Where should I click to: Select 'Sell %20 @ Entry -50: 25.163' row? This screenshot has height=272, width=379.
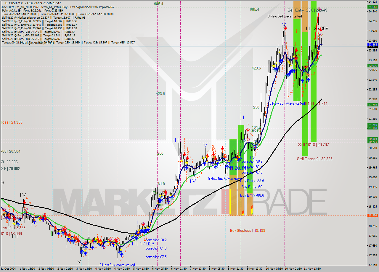[38, 35]
